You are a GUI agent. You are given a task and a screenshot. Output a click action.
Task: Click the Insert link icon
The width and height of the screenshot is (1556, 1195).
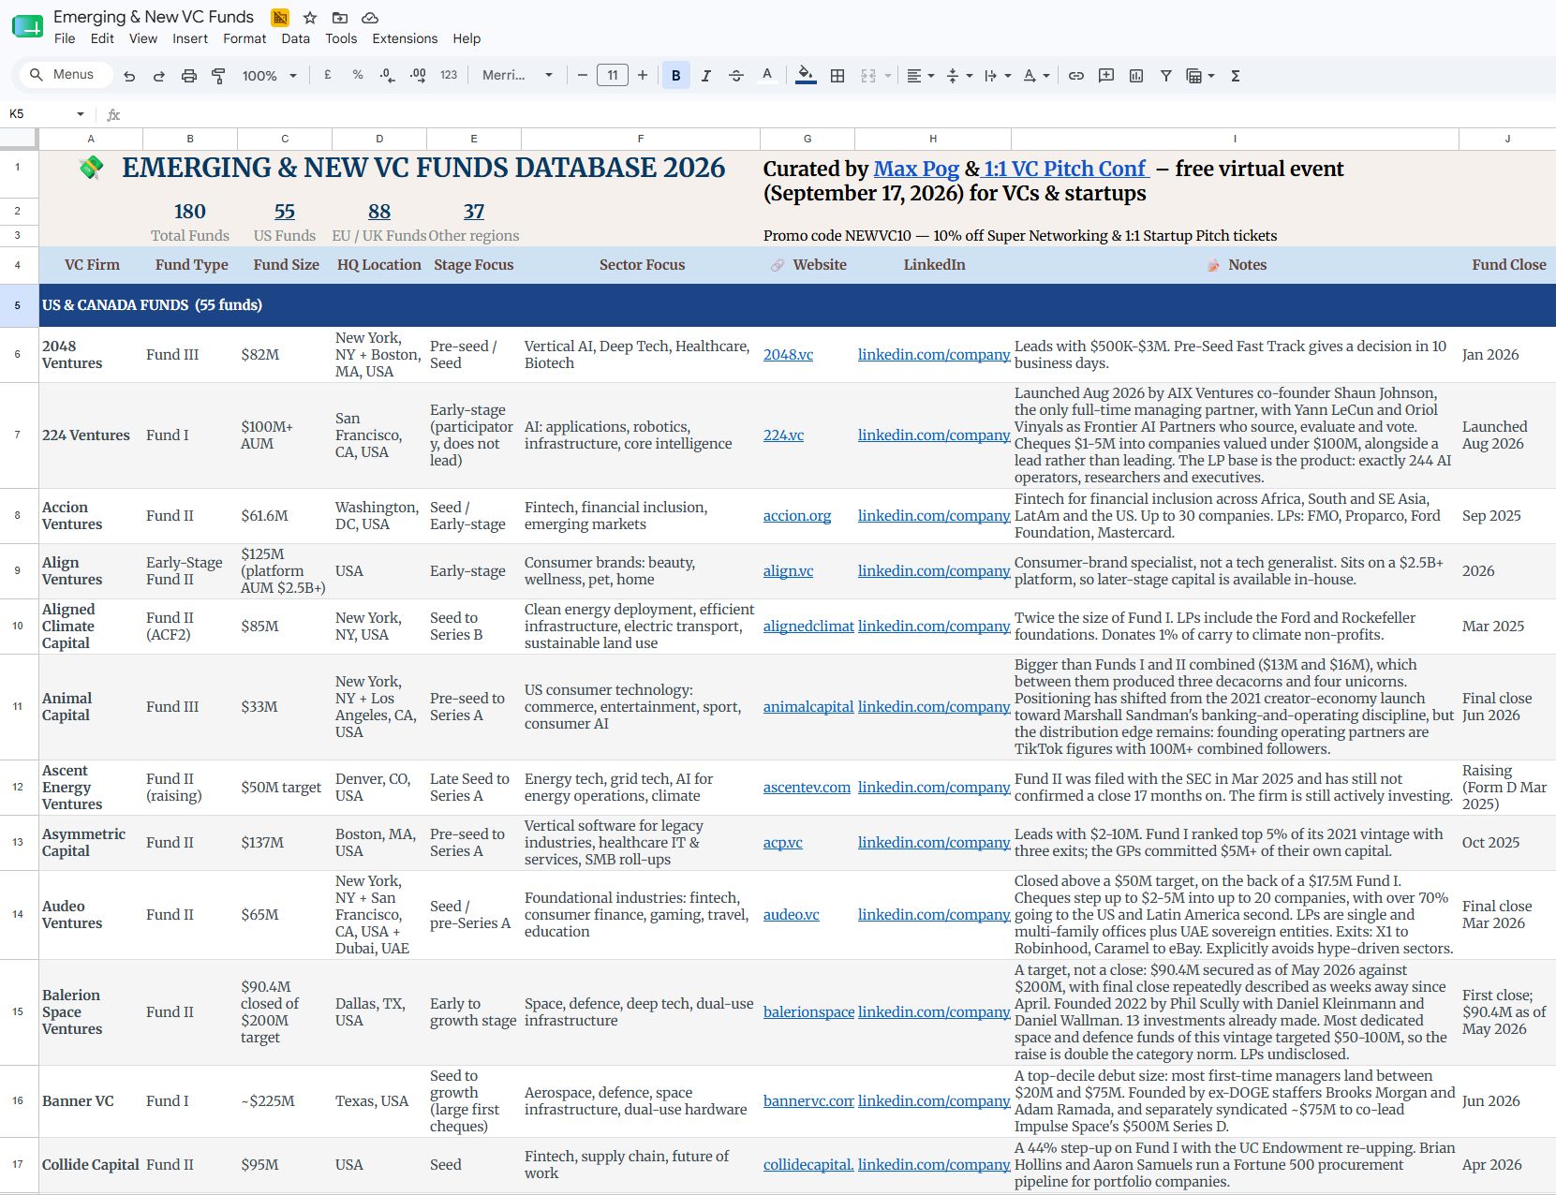pyautogui.click(x=1076, y=76)
